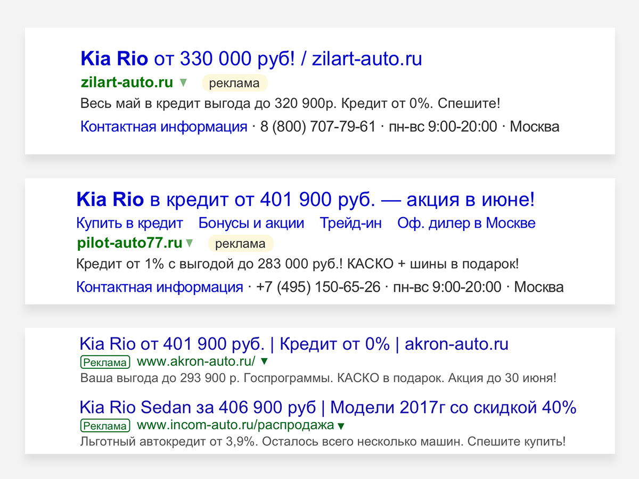Image resolution: width=639 pixels, height=479 pixels.
Task: Open the Kia Rio от 401 900 akron-auto.ru headline
Action: tap(294, 344)
